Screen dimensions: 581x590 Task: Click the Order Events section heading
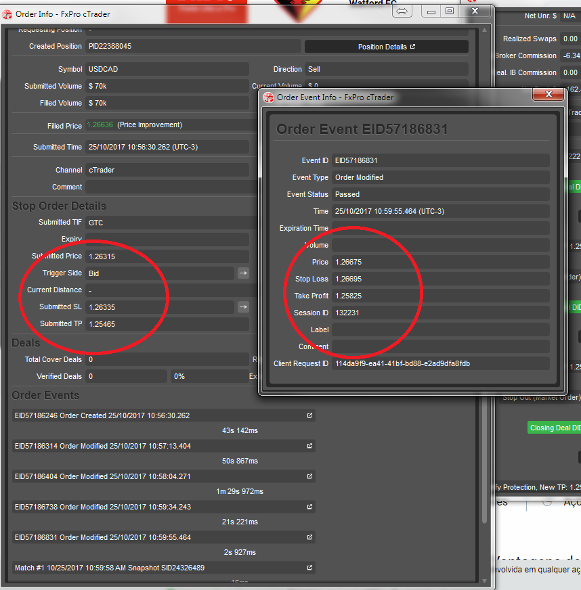click(45, 395)
